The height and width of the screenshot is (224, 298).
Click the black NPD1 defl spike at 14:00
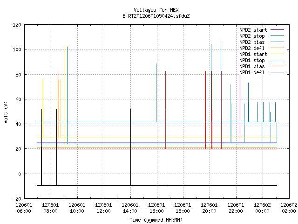(130, 147)
